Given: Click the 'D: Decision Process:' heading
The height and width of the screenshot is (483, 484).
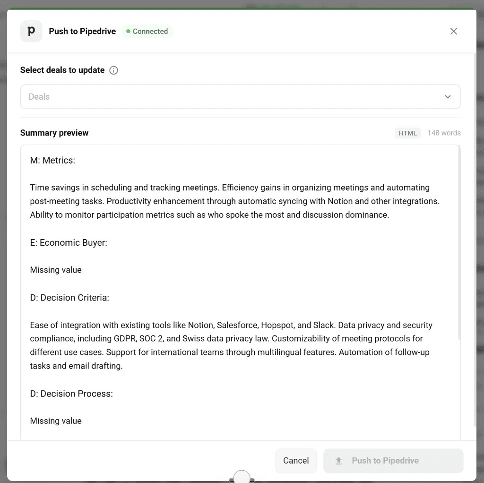Looking at the screenshot, I should click(x=71, y=394).
